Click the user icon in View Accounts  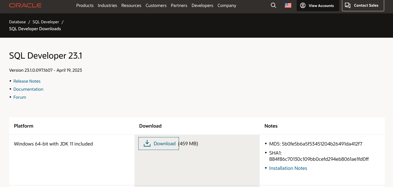pyautogui.click(x=303, y=5)
